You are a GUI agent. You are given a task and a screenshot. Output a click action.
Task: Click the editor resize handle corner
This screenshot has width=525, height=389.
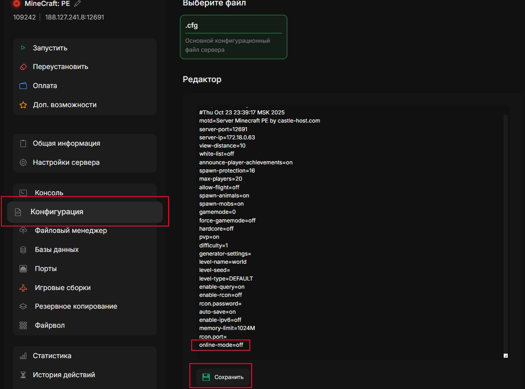pos(505,356)
